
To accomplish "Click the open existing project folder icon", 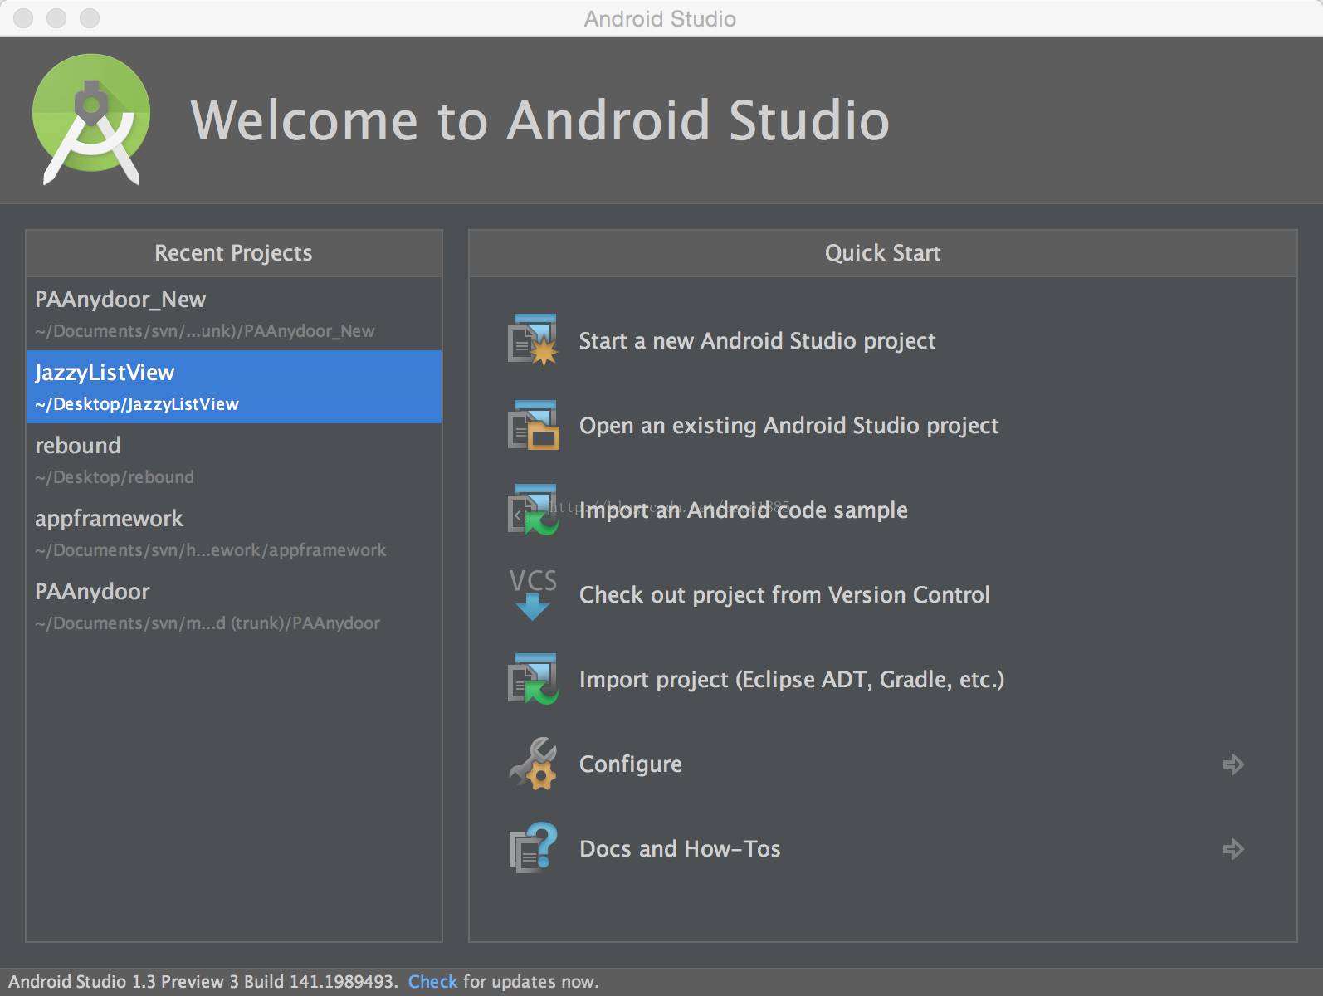I will (x=533, y=425).
